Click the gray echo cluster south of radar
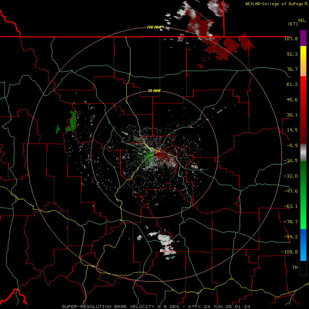Viewport: 309px width, 309px height. 166,244
